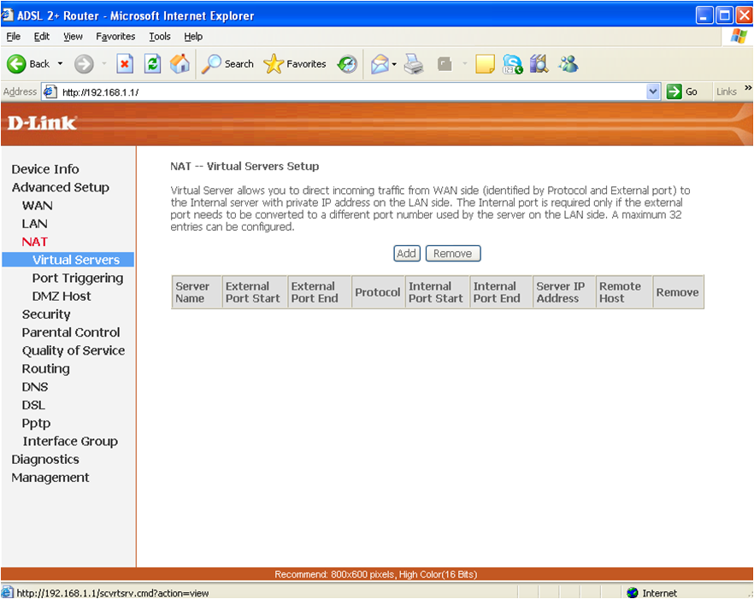Click the Back arrow icon
This screenshot has width=754, height=599.
[17, 64]
